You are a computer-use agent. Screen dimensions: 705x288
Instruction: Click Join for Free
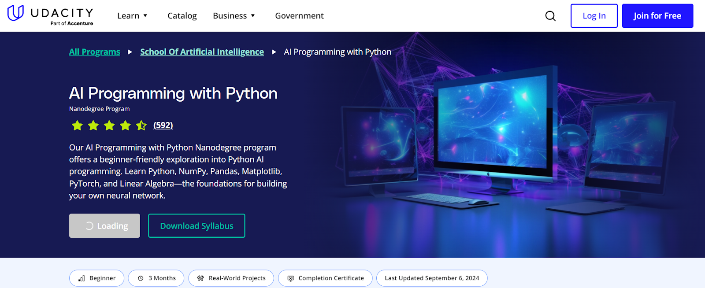657,16
